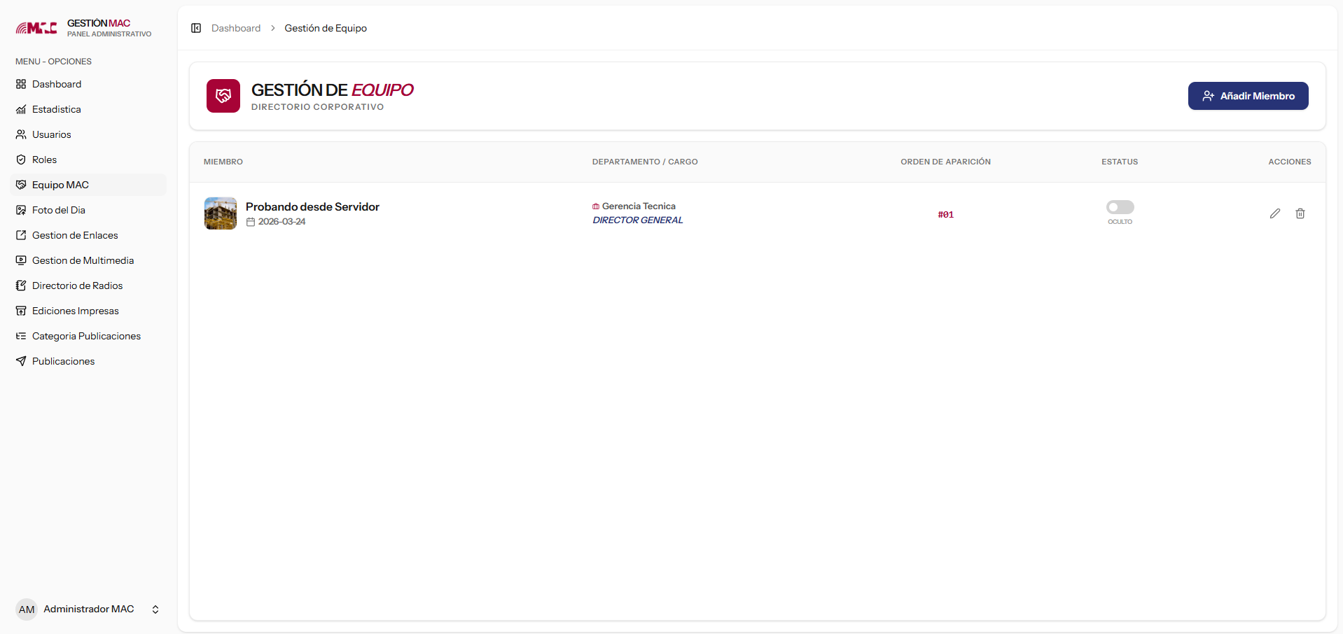
Task: Open the Roles menu item
Action: 44,160
